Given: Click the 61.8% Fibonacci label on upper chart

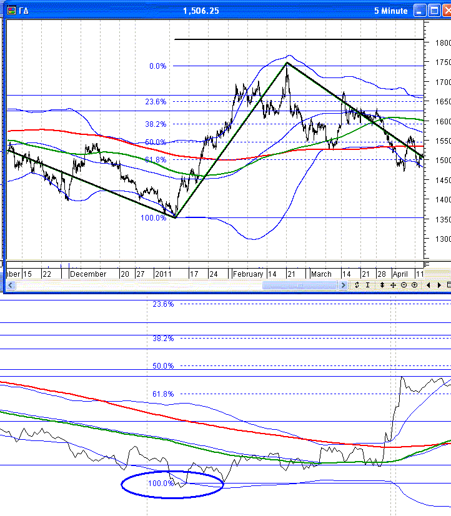Looking at the screenshot, I should (156, 160).
